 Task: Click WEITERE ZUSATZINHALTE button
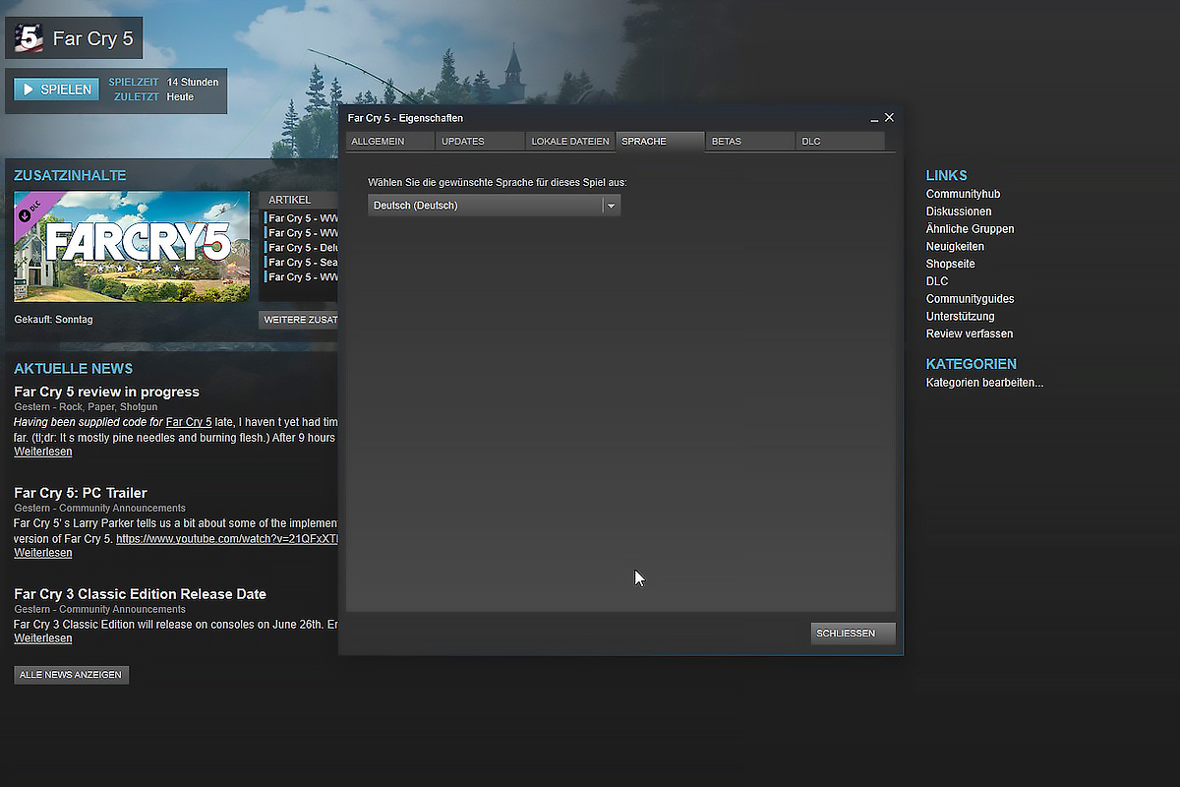299,320
